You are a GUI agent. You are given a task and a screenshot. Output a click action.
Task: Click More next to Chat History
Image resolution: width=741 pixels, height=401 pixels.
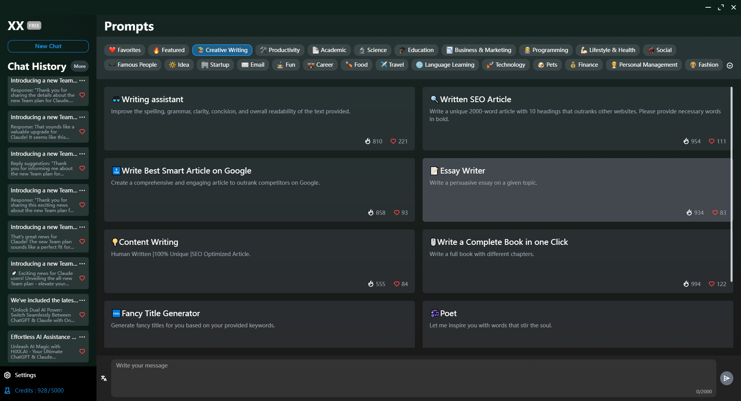[80, 66]
